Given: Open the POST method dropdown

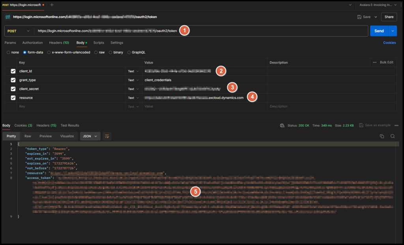Looking at the screenshot, I should point(19,31).
